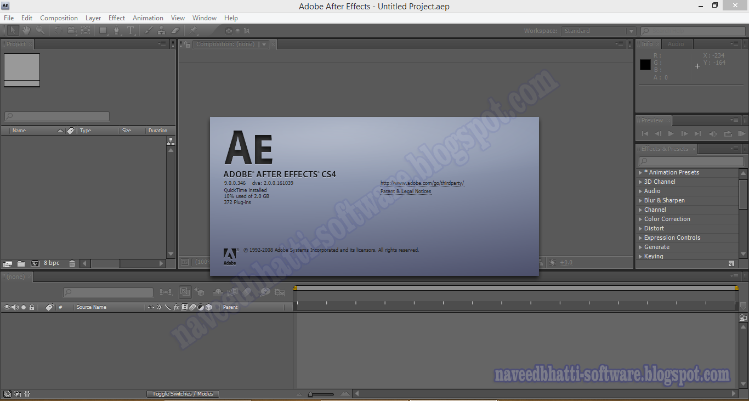This screenshot has width=749, height=401.
Task: Expand Animation Presets category
Action: [x=640, y=172]
